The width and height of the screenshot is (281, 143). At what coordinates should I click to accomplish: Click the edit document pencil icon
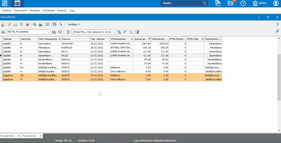(x=9, y=25)
